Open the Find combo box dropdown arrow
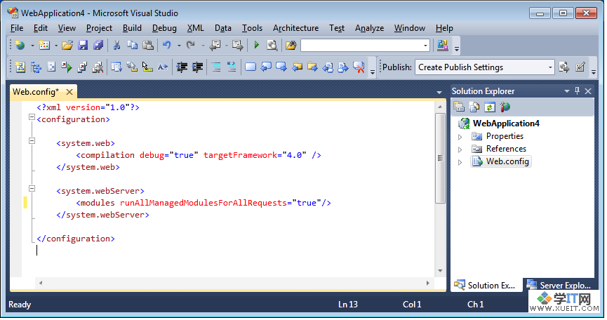Screen dimensions: 607x320 pyautogui.click(x=425, y=46)
